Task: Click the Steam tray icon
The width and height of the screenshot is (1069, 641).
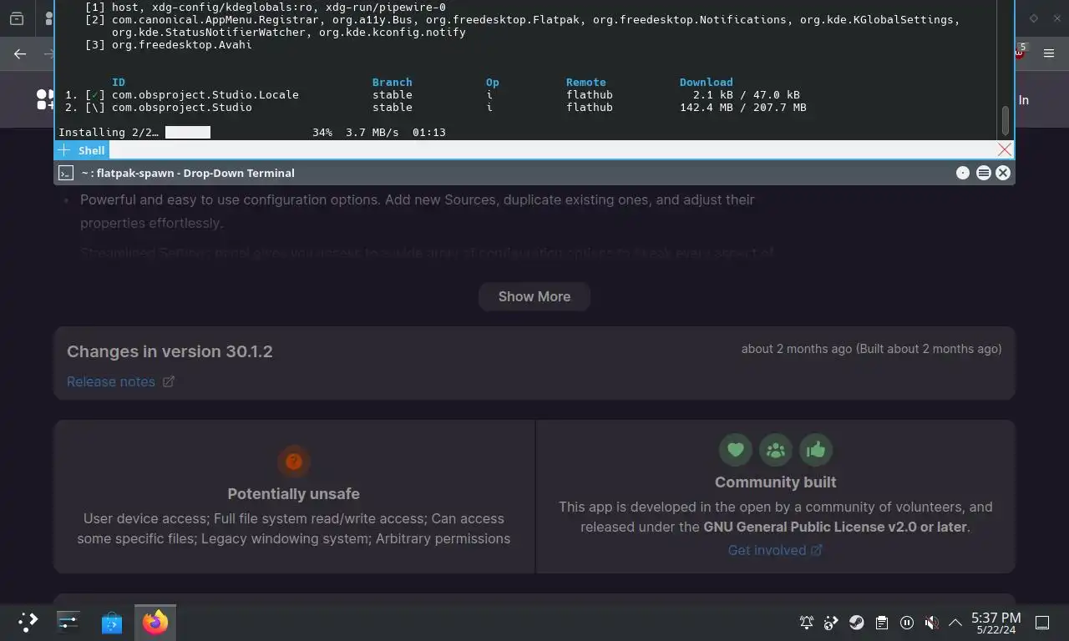Action: pyautogui.click(x=857, y=623)
